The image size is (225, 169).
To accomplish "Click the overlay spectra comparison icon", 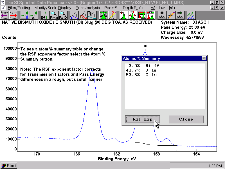I will click(191, 15).
